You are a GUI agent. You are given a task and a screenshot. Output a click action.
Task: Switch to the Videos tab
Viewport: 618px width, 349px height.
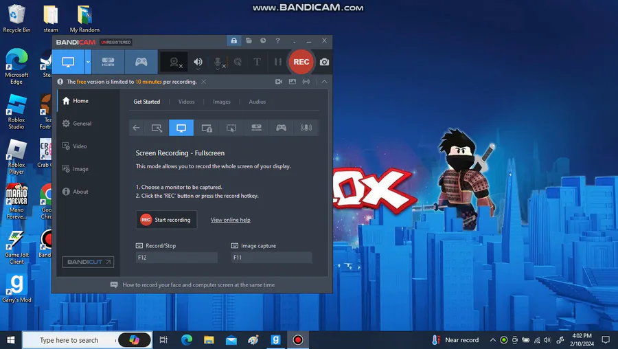[x=186, y=102]
